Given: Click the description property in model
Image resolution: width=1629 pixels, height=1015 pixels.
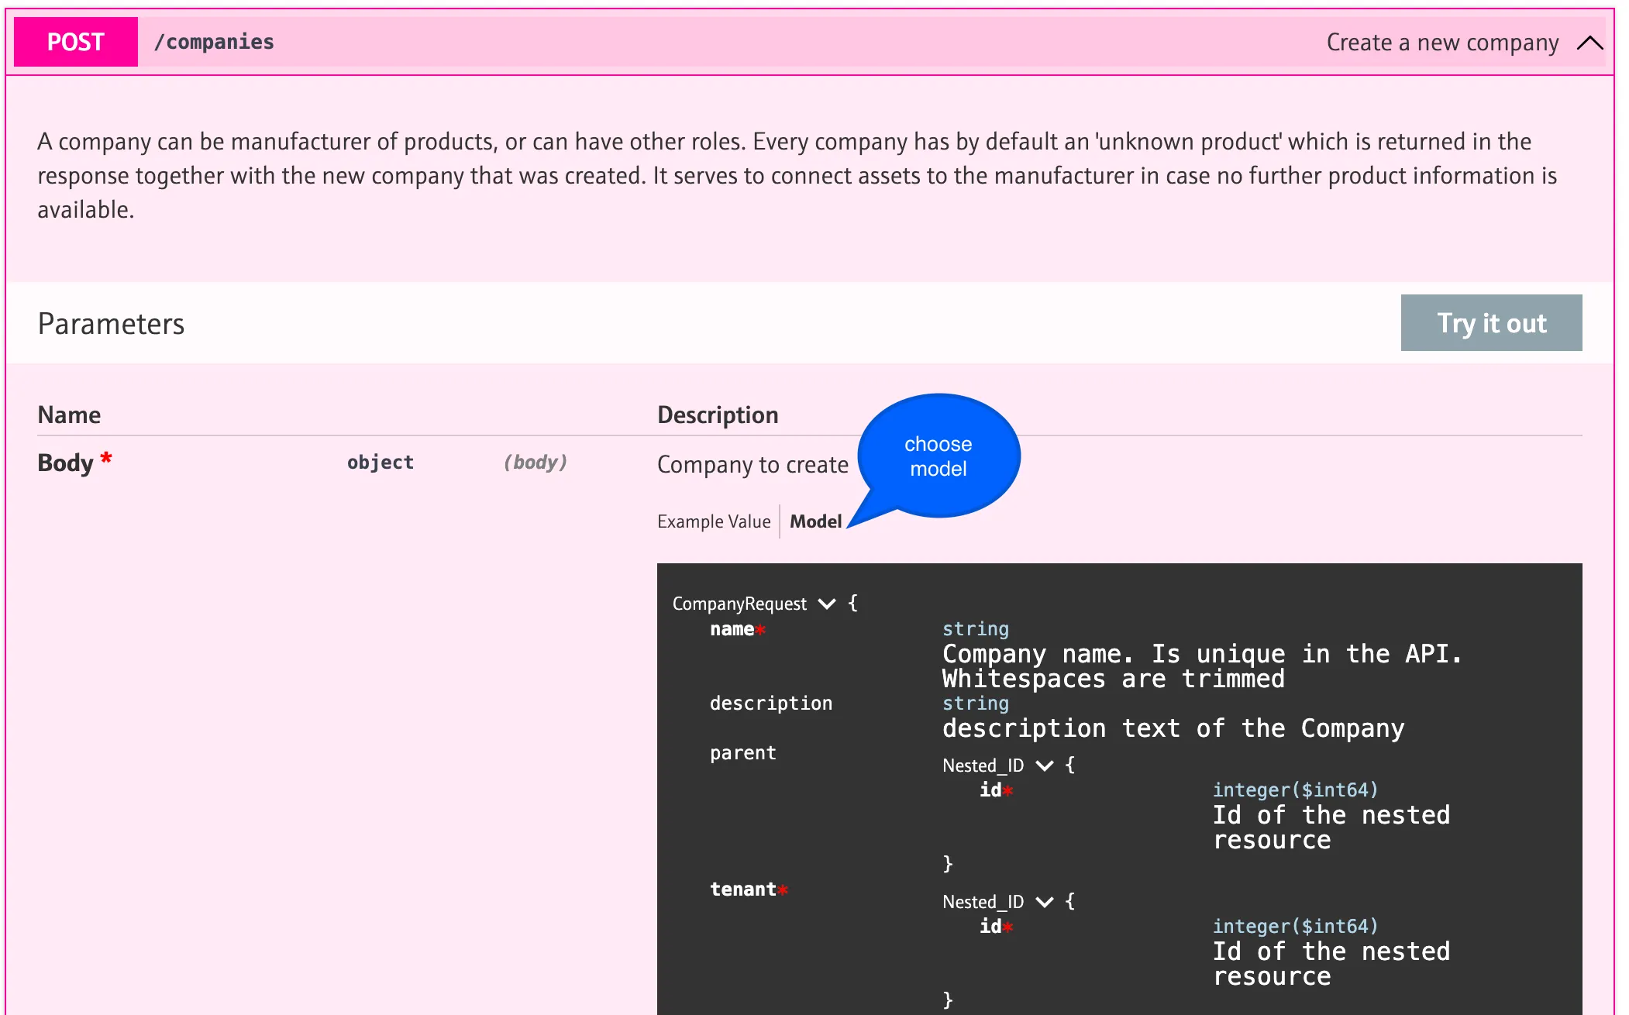Looking at the screenshot, I should pyautogui.click(x=770, y=704).
